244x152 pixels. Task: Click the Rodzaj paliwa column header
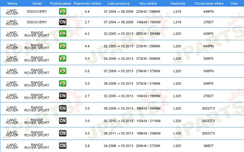click(x=61, y=3)
